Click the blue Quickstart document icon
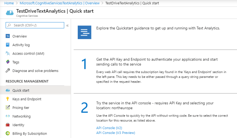This screenshot has width=237, height=138. point(84,32)
